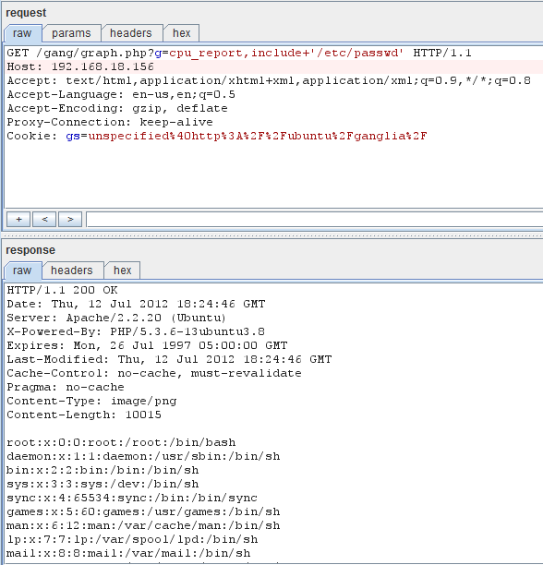Open the request params tab
The width and height of the screenshot is (543, 565).
(x=71, y=33)
